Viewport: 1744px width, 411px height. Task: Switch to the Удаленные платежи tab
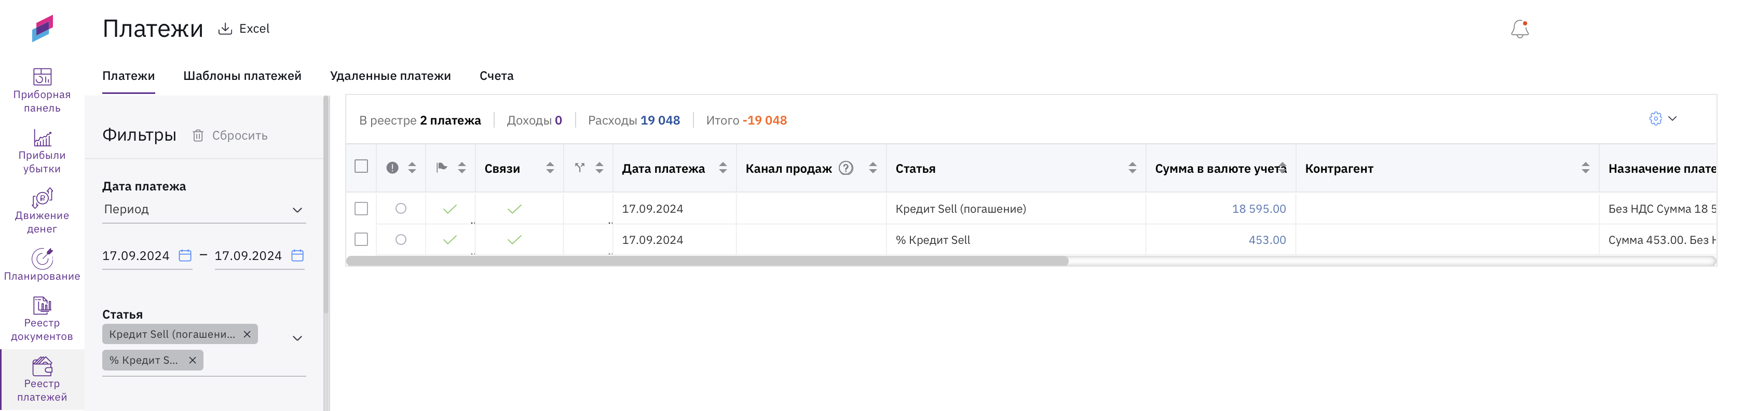coord(390,76)
